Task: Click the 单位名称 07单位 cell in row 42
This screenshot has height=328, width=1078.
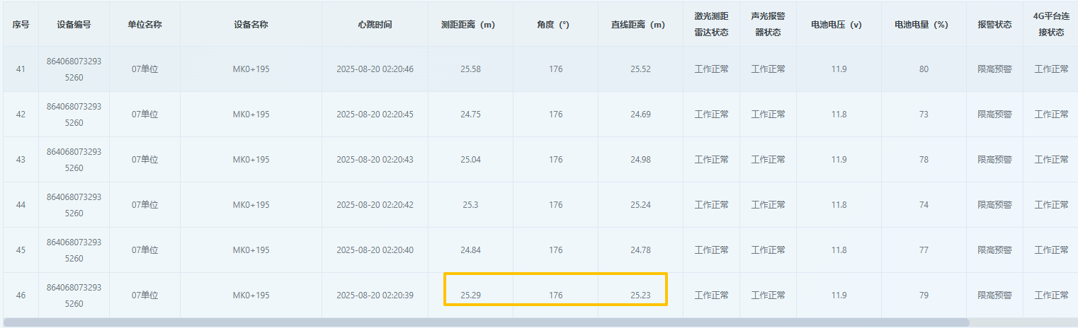Action: pyautogui.click(x=144, y=115)
